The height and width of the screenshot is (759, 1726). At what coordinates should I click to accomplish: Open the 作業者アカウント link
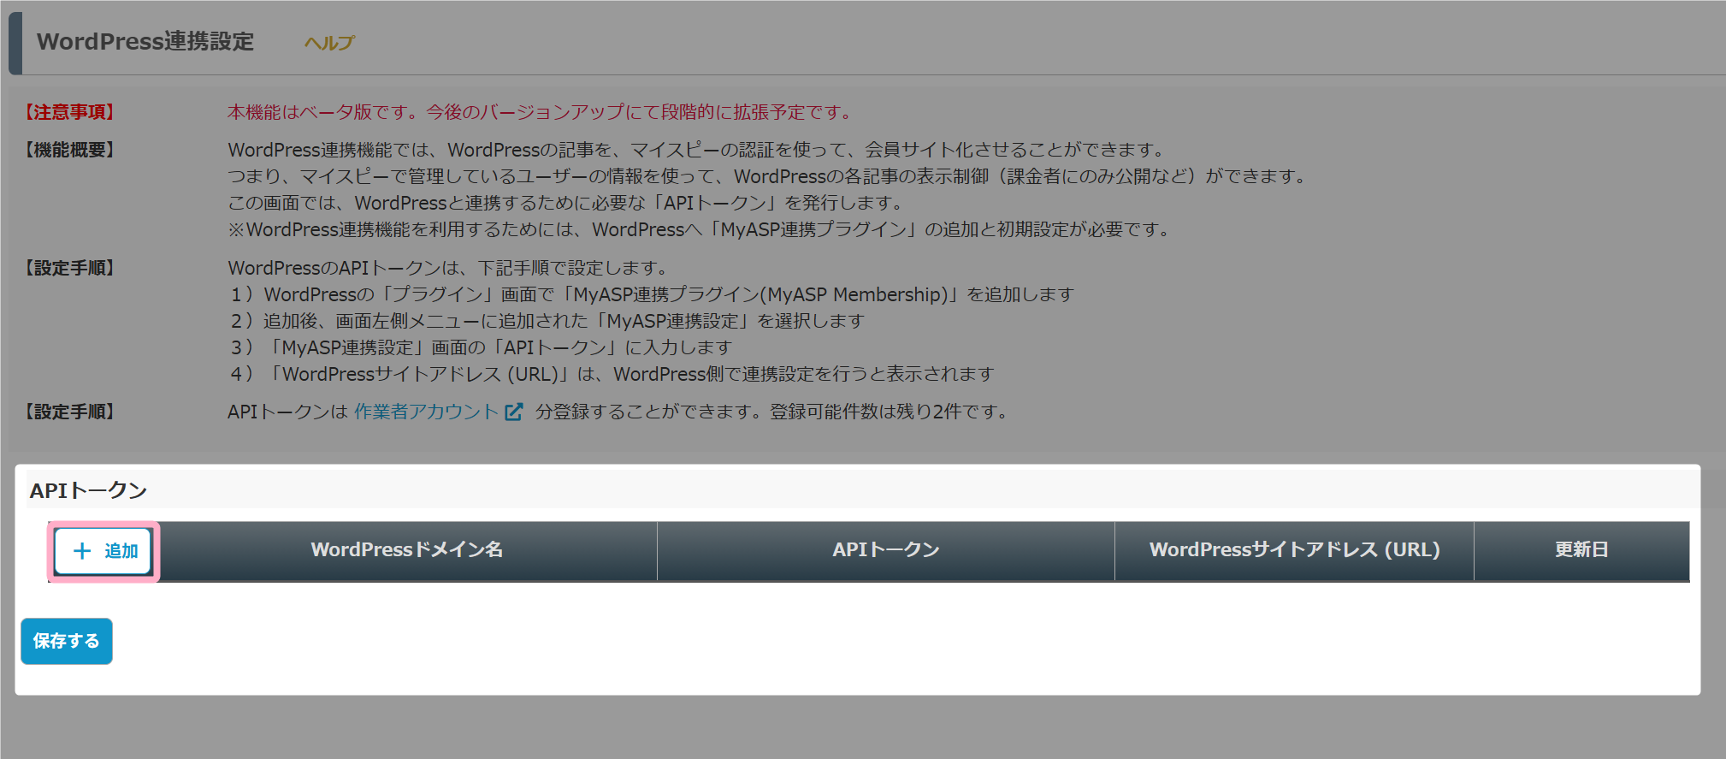[426, 412]
